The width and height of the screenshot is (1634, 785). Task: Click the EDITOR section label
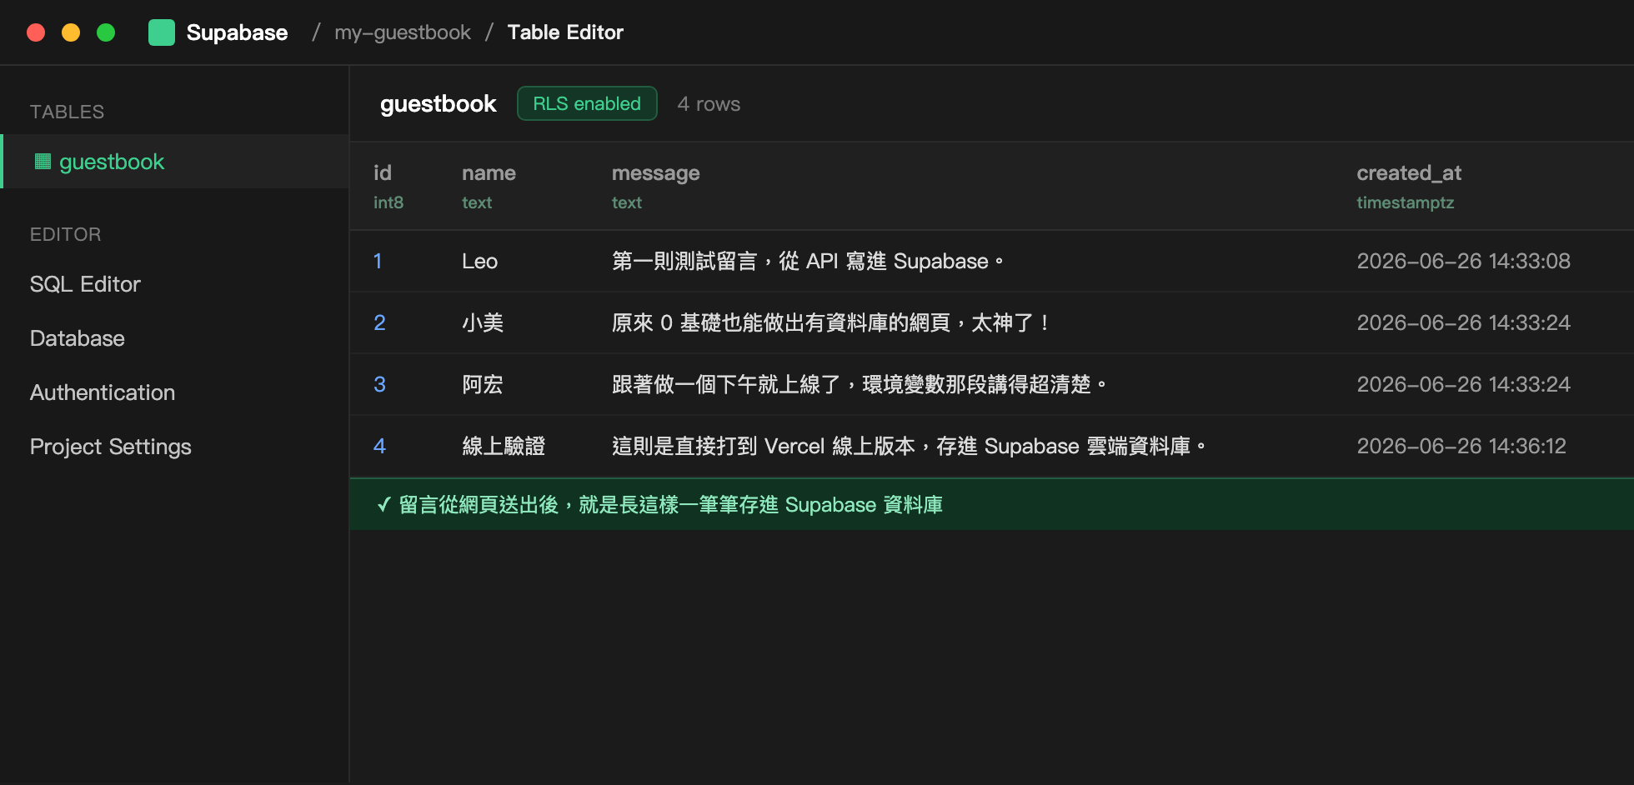point(66,234)
